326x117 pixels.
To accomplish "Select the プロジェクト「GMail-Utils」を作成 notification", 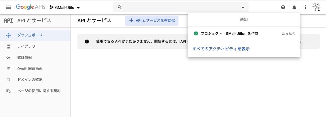I will point(244,33).
